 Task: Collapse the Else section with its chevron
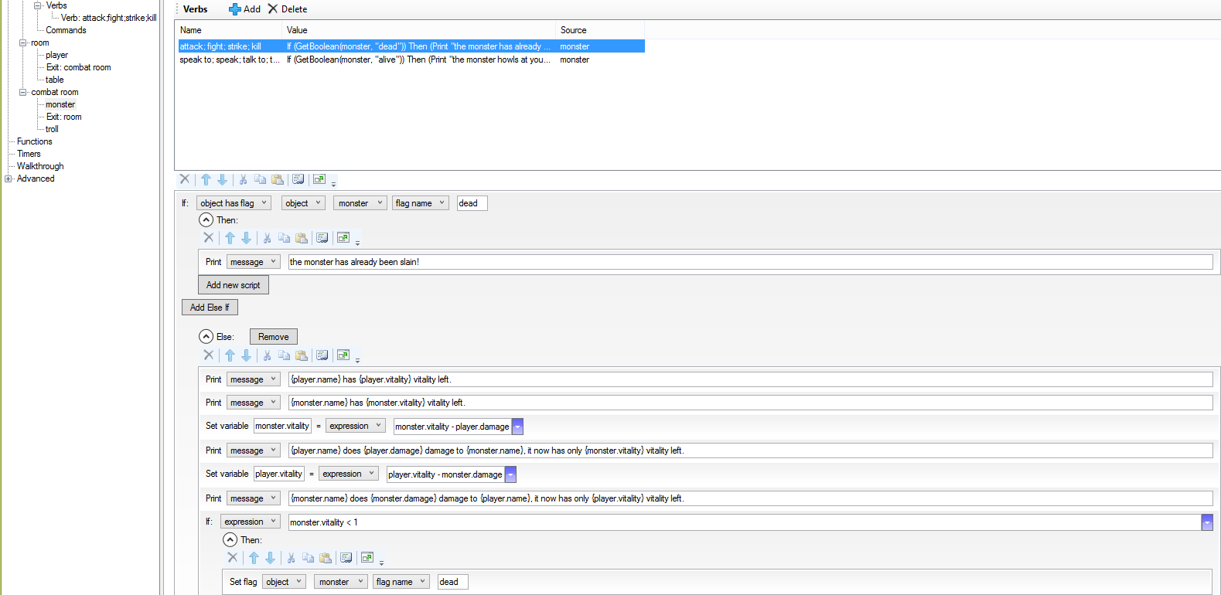[206, 337]
